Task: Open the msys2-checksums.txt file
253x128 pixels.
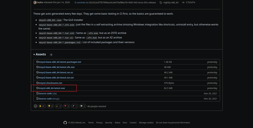Action: tap(50, 83)
